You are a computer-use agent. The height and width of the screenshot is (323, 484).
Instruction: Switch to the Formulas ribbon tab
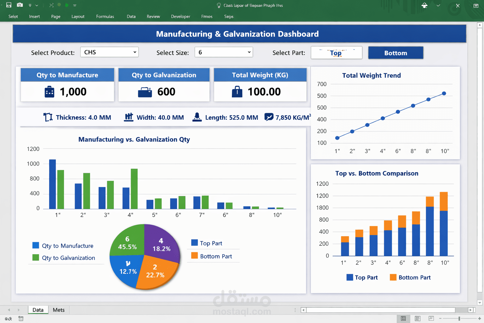point(105,16)
